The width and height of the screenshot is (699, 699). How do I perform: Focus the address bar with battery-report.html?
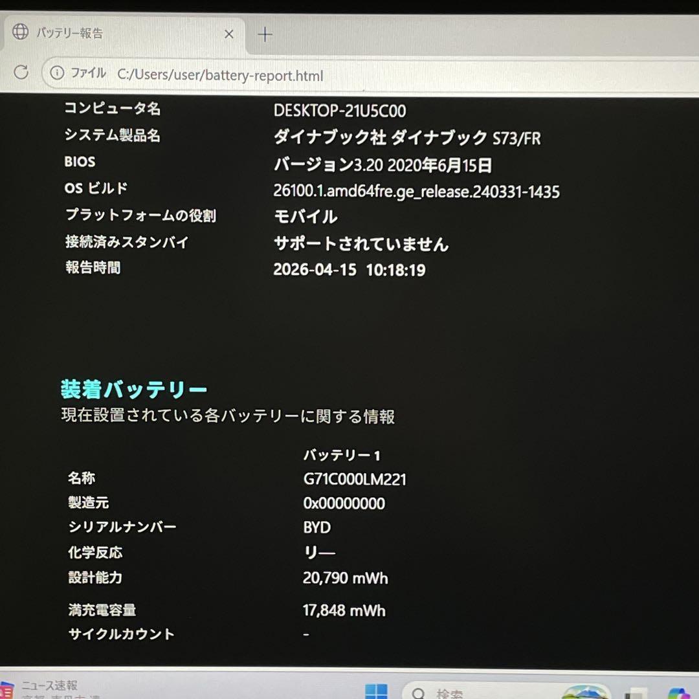[x=370, y=74]
